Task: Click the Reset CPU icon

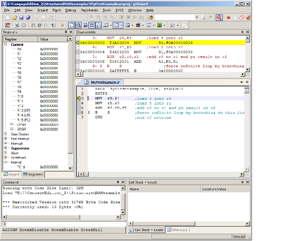Action: 7,25
